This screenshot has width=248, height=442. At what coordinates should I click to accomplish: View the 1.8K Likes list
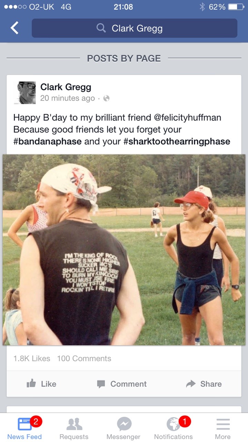[x=32, y=358]
